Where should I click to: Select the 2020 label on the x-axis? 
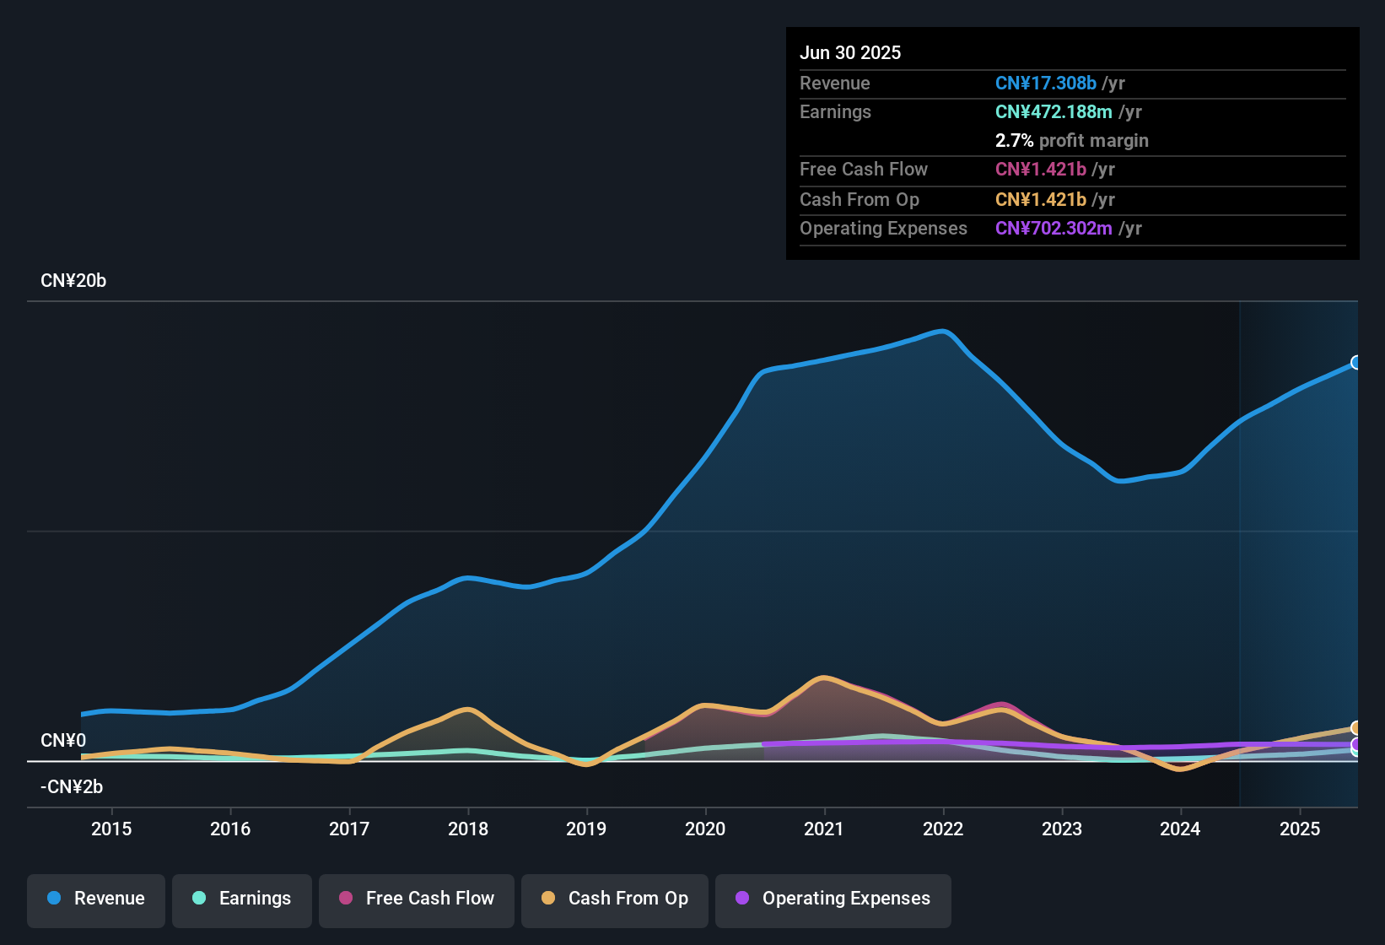705,829
